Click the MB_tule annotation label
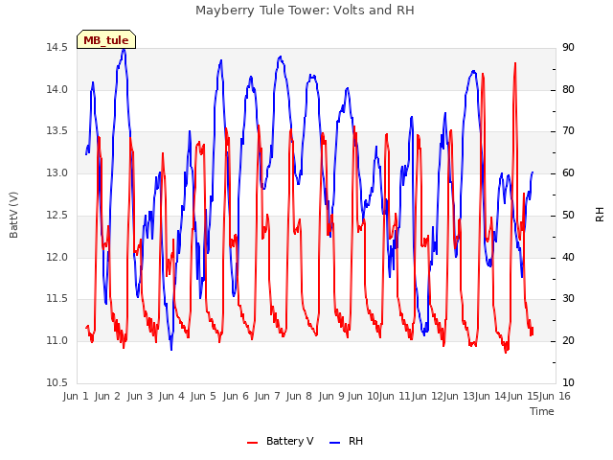Screen dimensions: 613x460 coord(106,40)
